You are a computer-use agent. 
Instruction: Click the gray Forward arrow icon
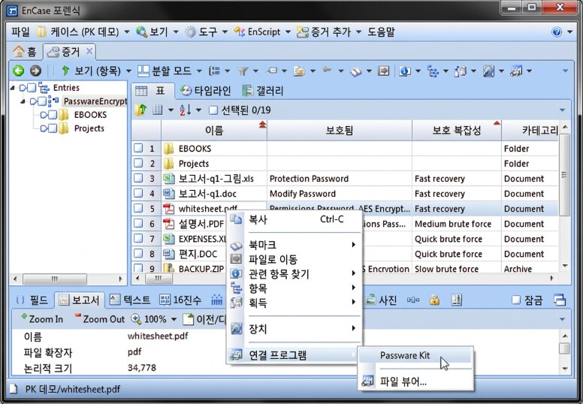[x=36, y=71]
